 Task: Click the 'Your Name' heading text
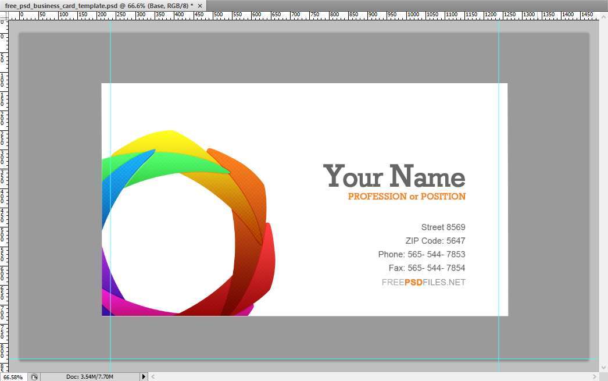(394, 176)
